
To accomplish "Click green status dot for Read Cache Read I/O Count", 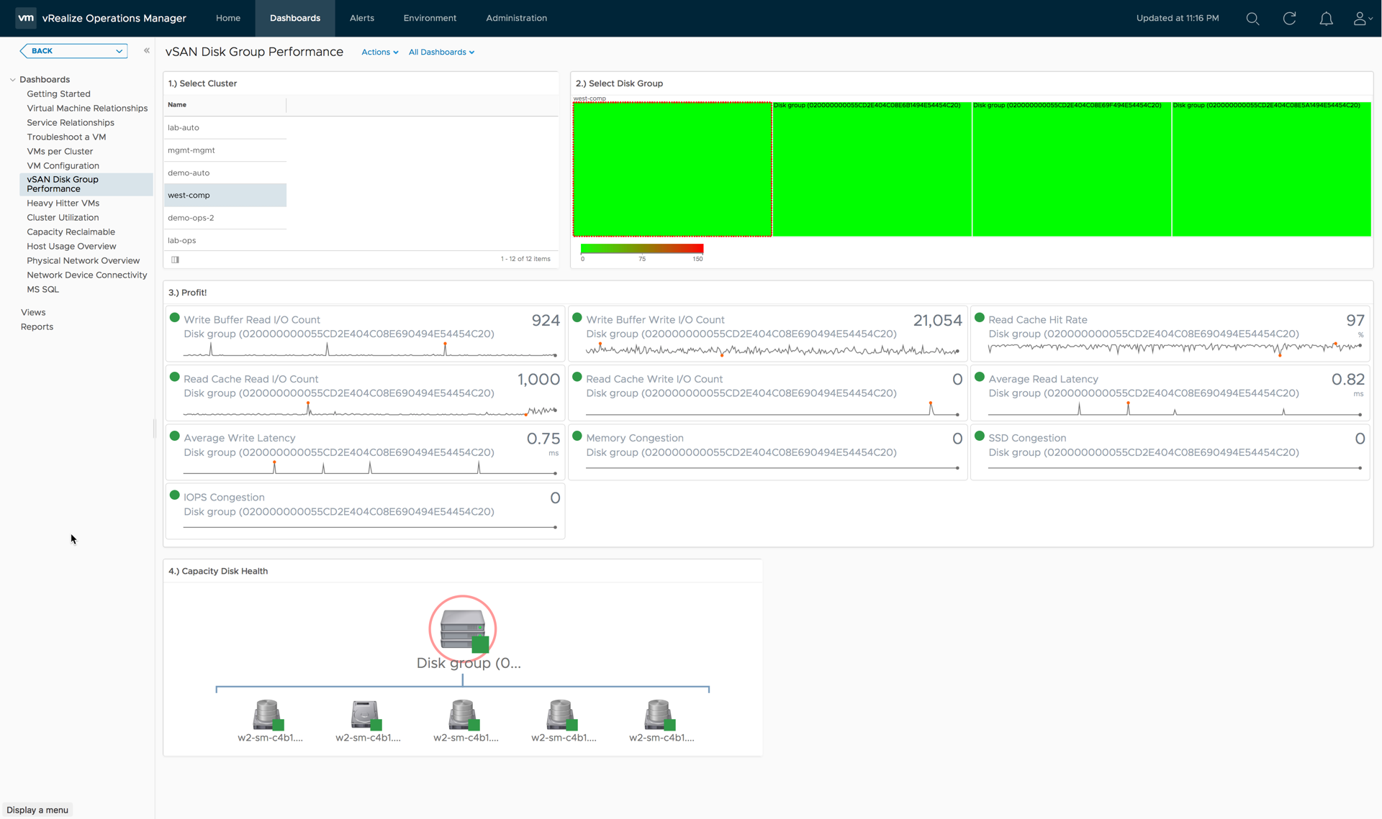I will (x=174, y=376).
